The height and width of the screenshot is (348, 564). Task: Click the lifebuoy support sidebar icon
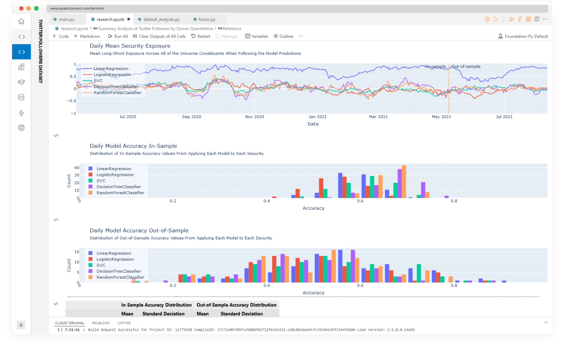pos(21,128)
